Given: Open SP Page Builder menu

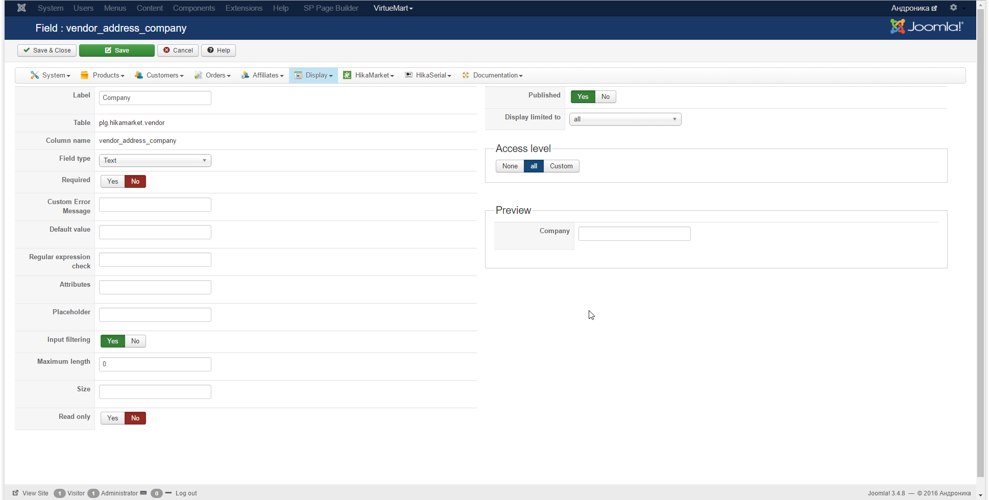Looking at the screenshot, I should (x=331, y=8).
